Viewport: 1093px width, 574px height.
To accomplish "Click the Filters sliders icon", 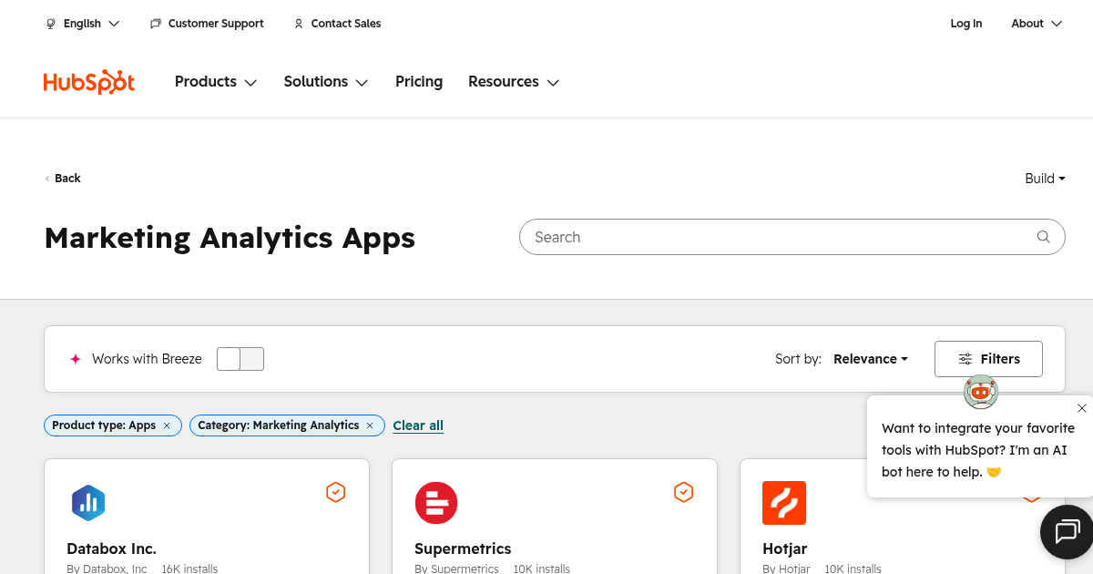I will tap(965, 359).
